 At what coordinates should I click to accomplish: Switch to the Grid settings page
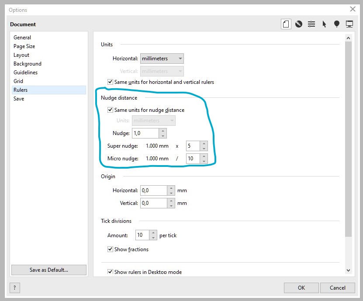18,81
